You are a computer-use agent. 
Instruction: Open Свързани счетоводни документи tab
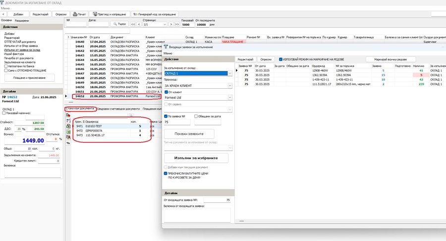(x=118, y=109)
